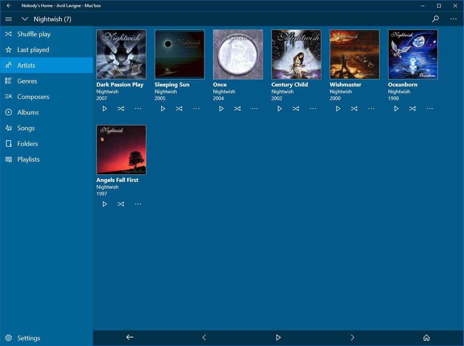Image resolution: width=464 pixels, height=346 pixels.
Task: Click year 1998 under Oceanborn
Action: pos(393,98)
